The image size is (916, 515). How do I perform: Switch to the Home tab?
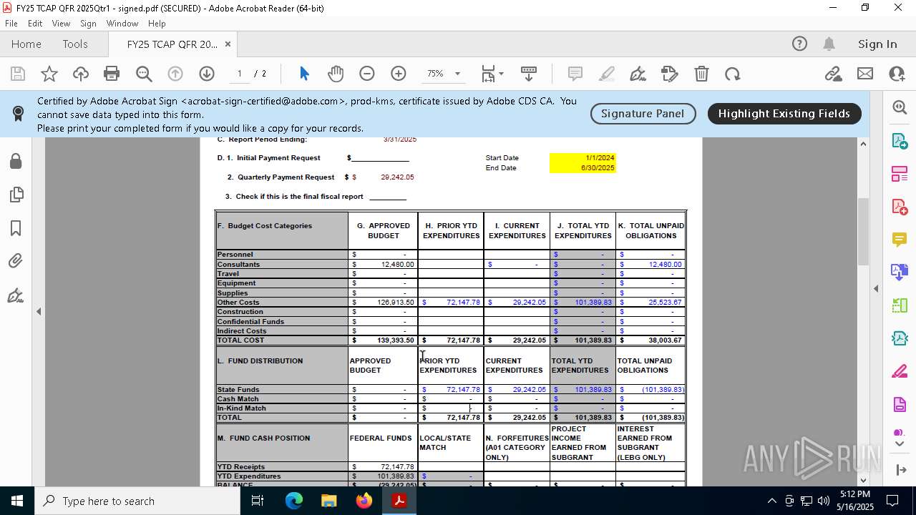(26, 44)
